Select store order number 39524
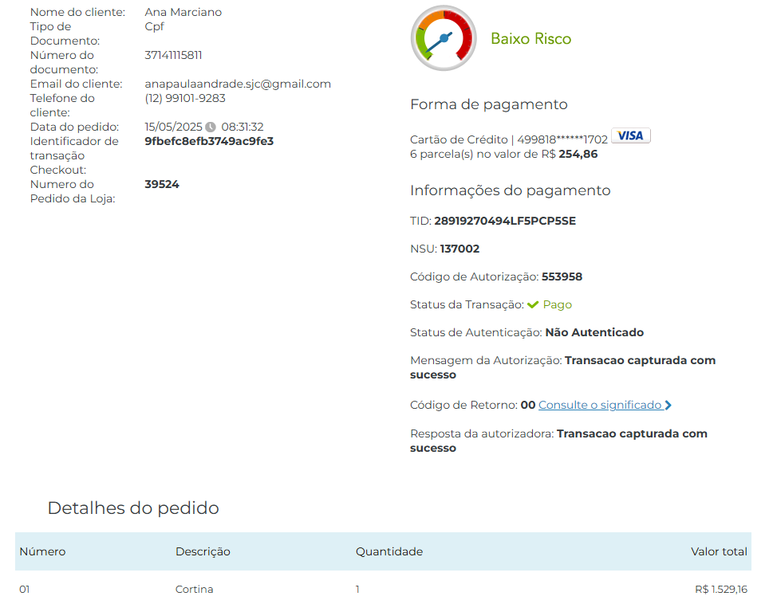This screenshot has width=773, height=600. (162, 184)
